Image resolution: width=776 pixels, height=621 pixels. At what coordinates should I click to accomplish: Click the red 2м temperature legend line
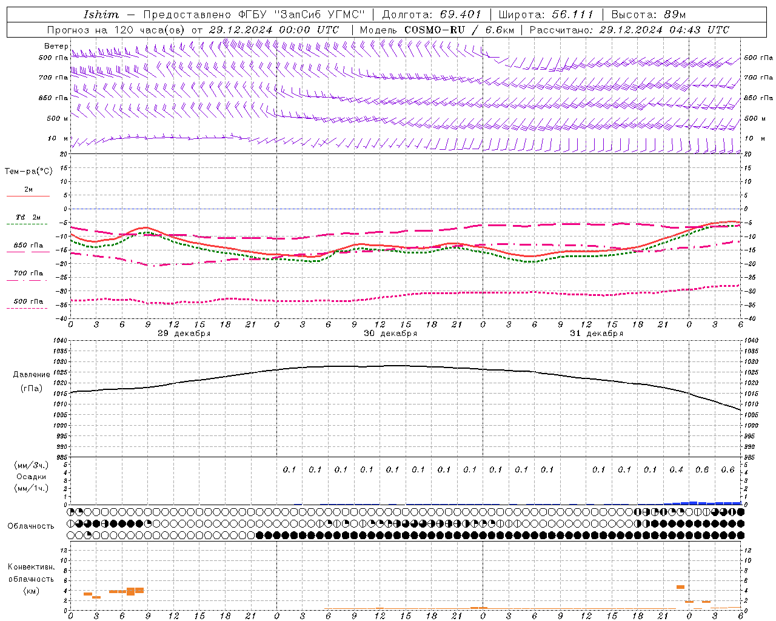point(28,196)
